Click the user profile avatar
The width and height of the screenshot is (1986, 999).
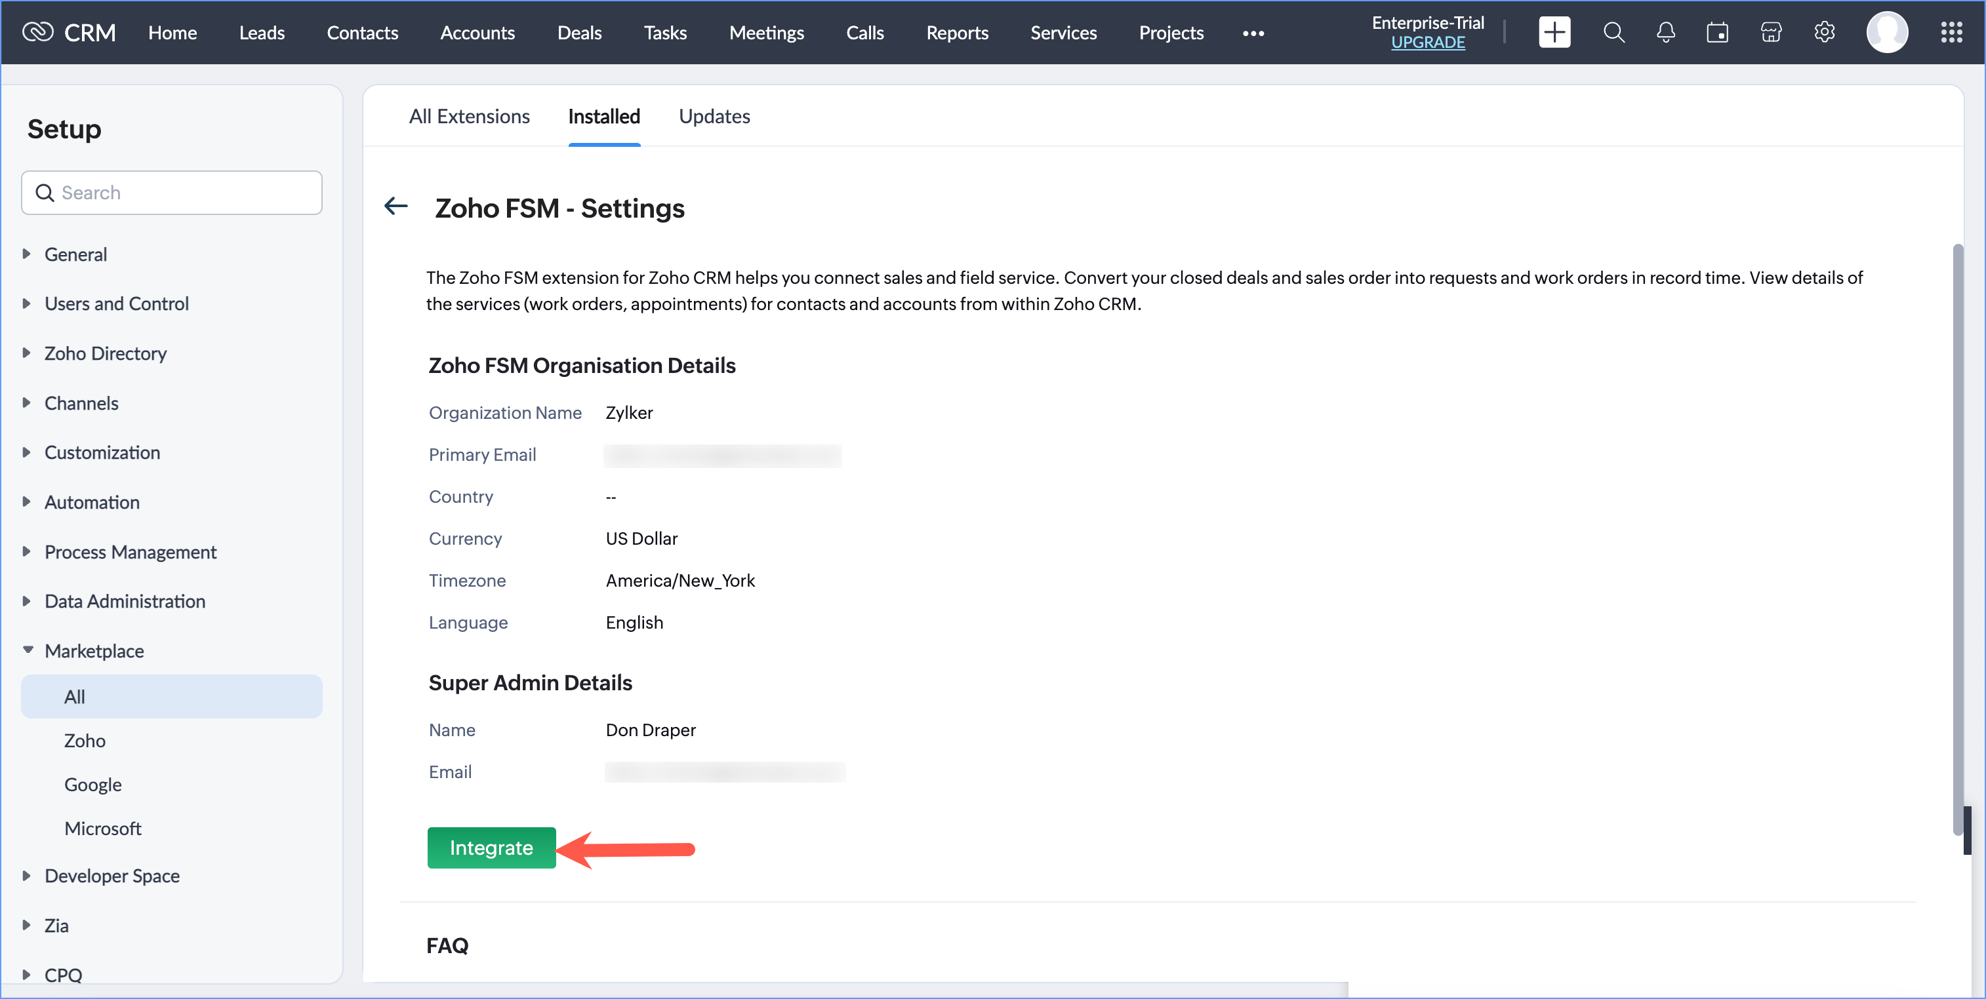(x=1886, y=32)
